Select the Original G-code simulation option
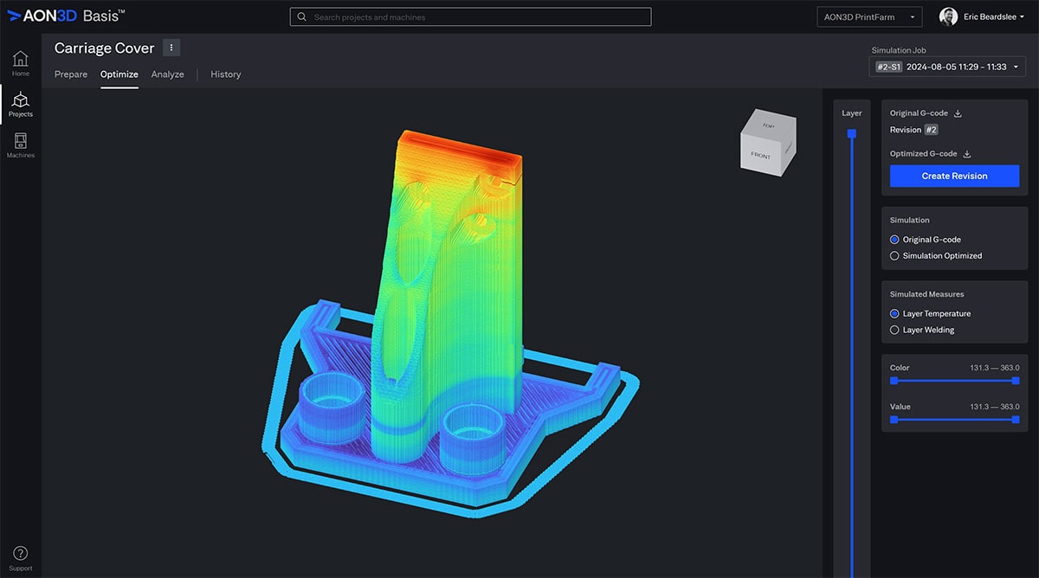 (894, 240)
